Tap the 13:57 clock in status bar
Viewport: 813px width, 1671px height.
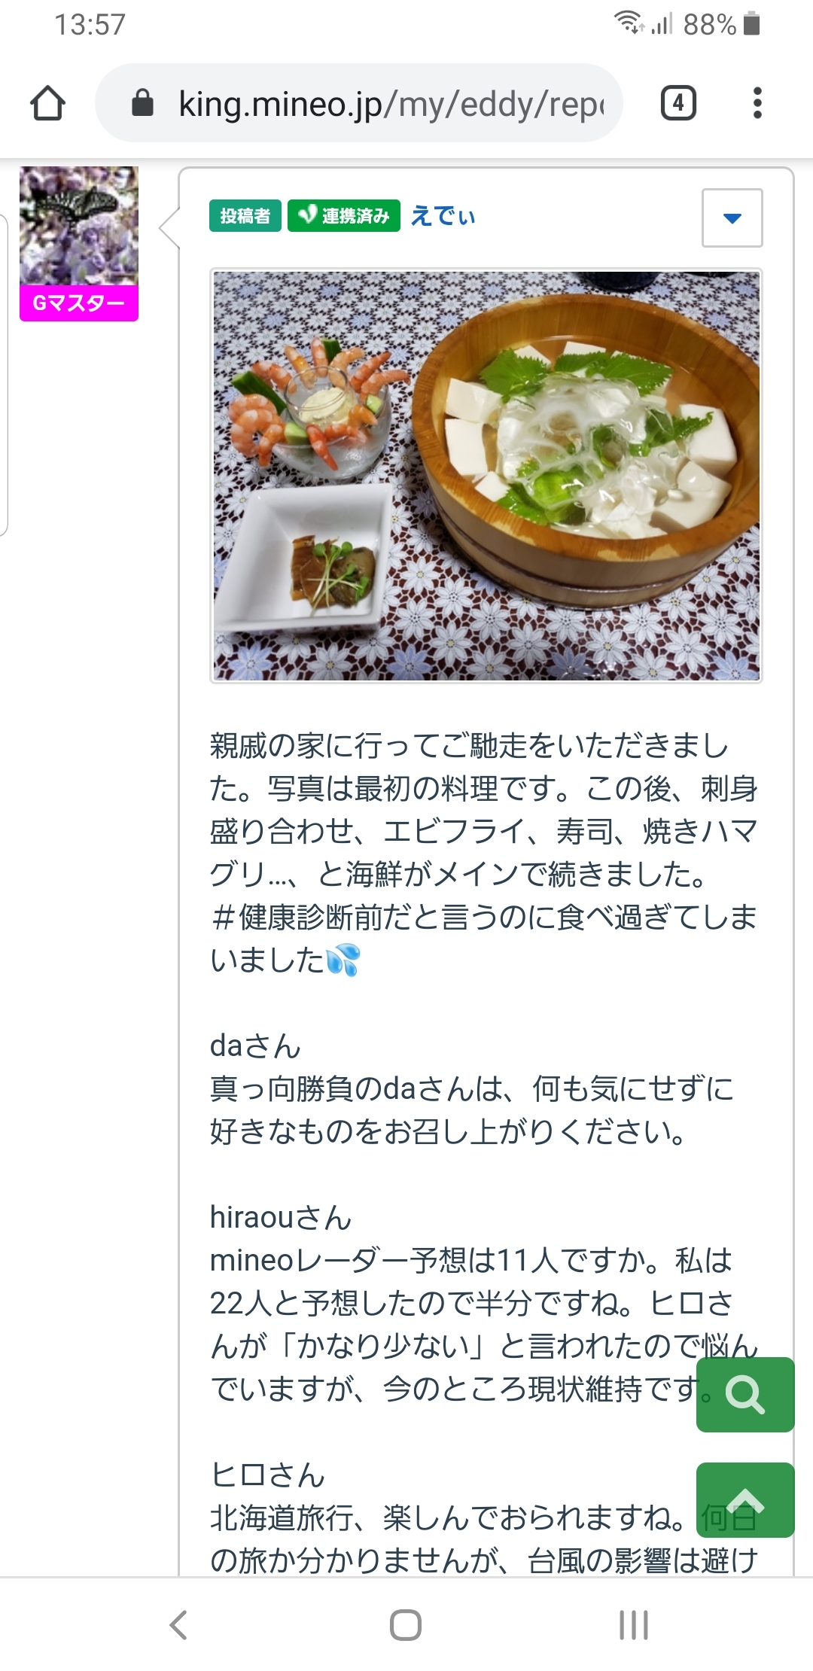(90, 25)
